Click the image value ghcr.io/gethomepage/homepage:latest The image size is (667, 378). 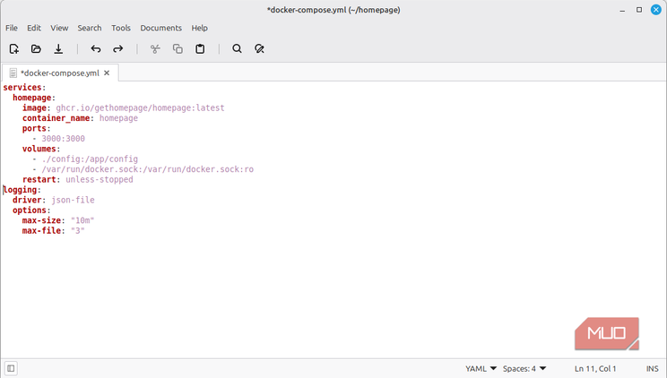pyautogui.click(x=140, y=108)
